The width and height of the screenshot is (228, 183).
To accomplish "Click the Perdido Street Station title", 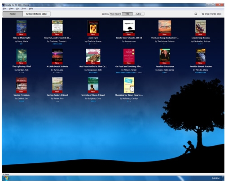I will pos(201,67).
